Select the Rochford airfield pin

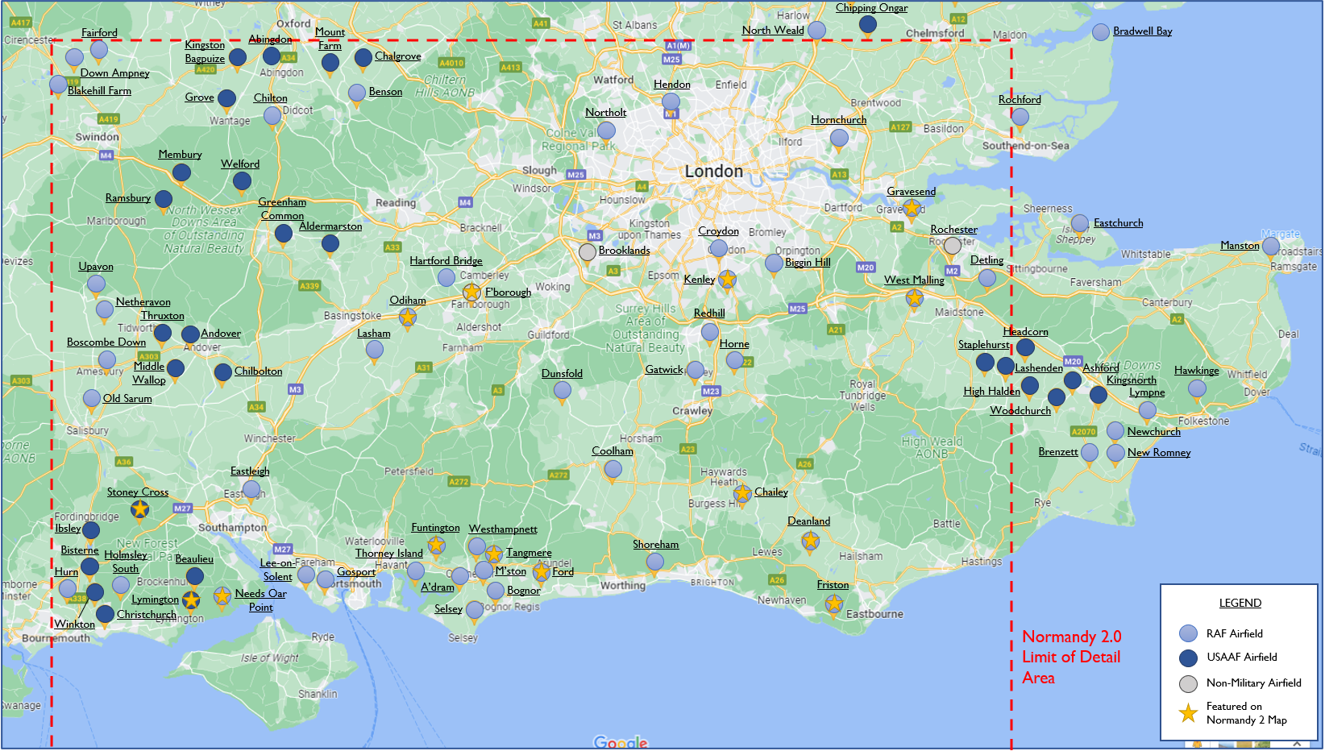pyautogui.click(x=1020, y=116)
